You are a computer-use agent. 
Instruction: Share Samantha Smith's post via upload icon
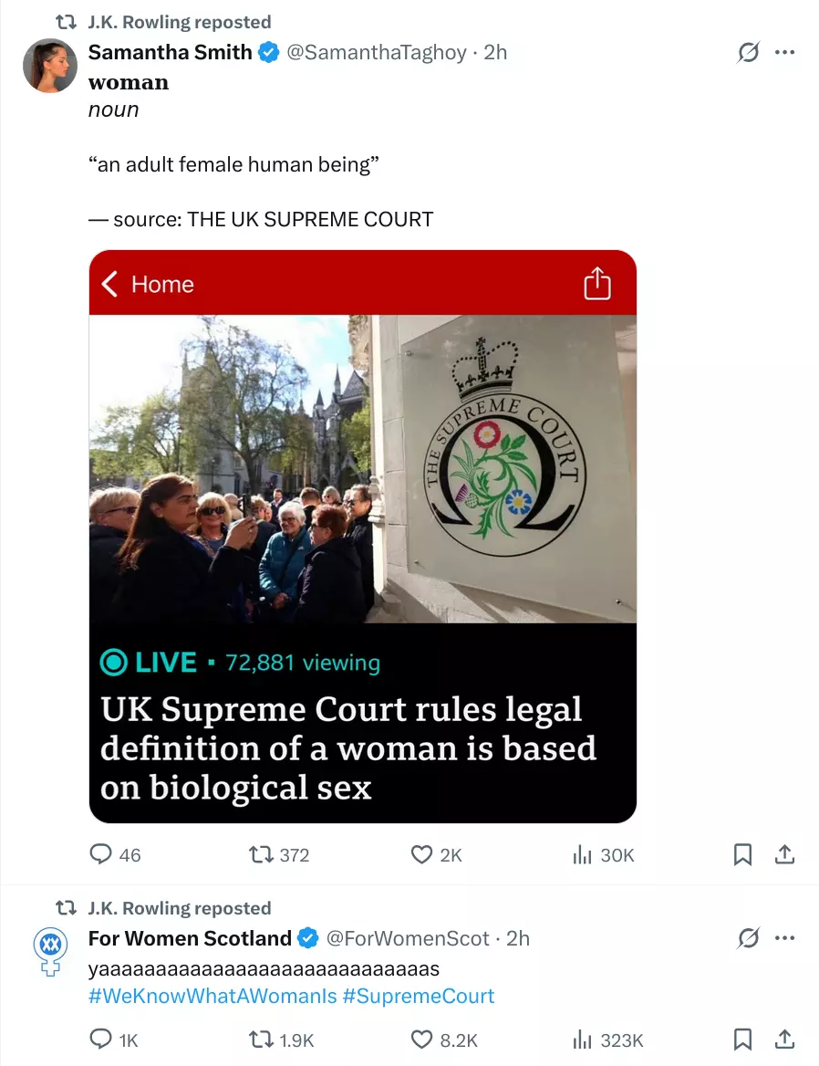click(x=784, y=854)
